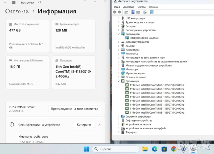
Task: Click the Фърмуер chip icon
Action: pyautogui.click(x=123, y=132)
